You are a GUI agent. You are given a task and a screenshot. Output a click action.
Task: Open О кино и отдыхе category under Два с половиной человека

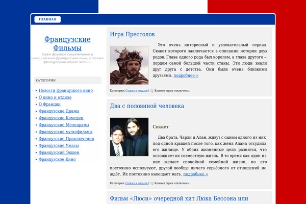pos(136,183)
